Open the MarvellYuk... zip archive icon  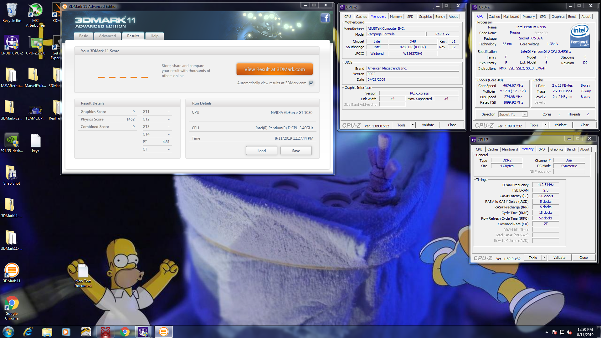pos(35,78)
